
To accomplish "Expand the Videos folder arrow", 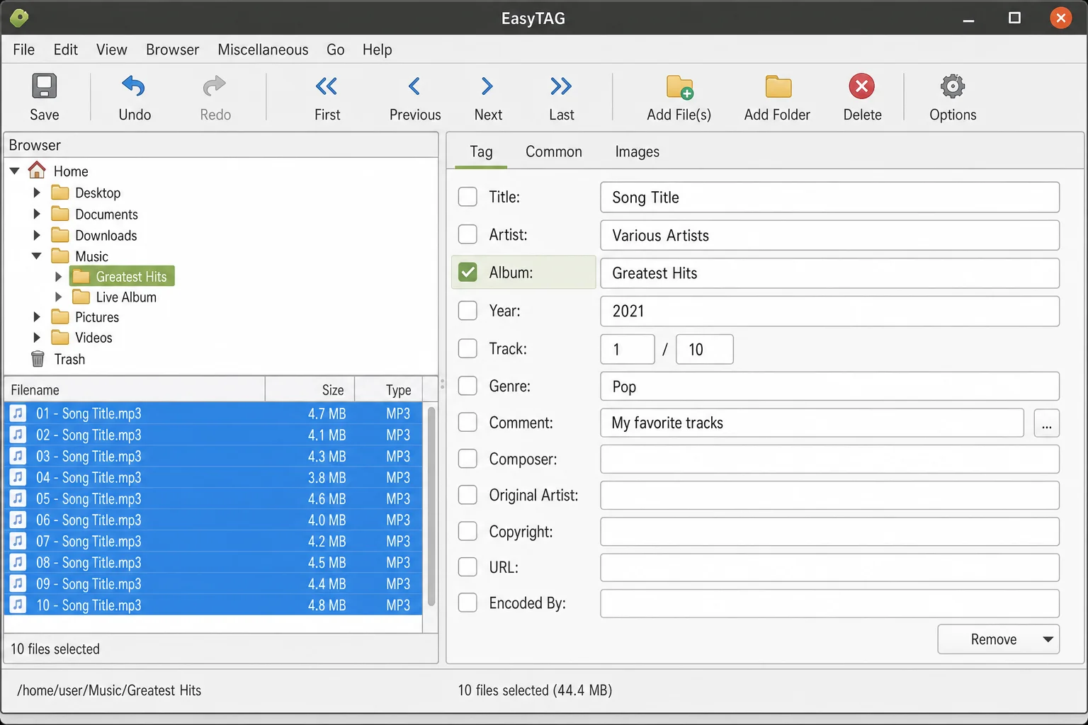I will [x=37, y=338].
